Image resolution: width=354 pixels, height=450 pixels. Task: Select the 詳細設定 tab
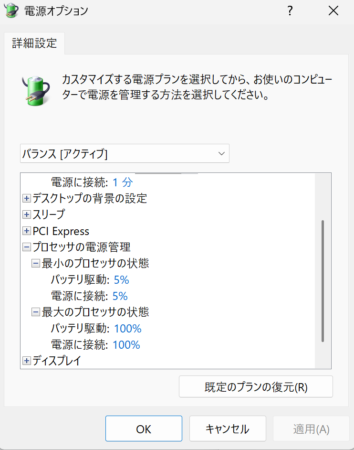(x=34, y=44)
